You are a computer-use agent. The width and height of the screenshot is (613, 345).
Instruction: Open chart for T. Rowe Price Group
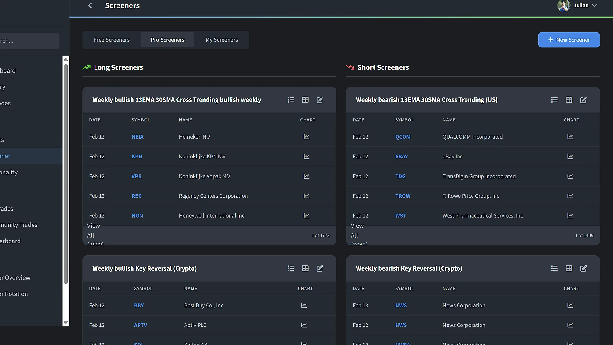pos(570,196)
